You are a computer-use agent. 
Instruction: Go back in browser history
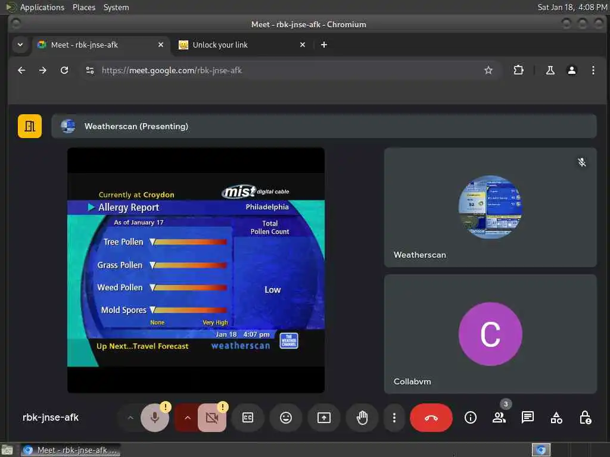coord(22,70)
